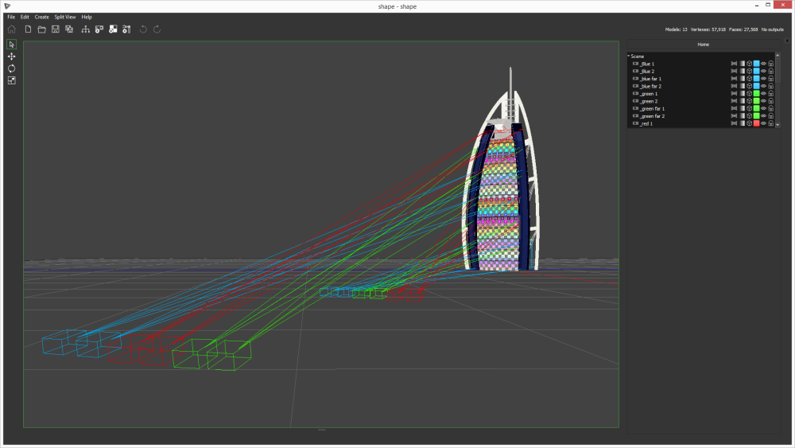Select the _Blue 2 item in the Scene tree
795x448 pixels.
pos(647,72)
